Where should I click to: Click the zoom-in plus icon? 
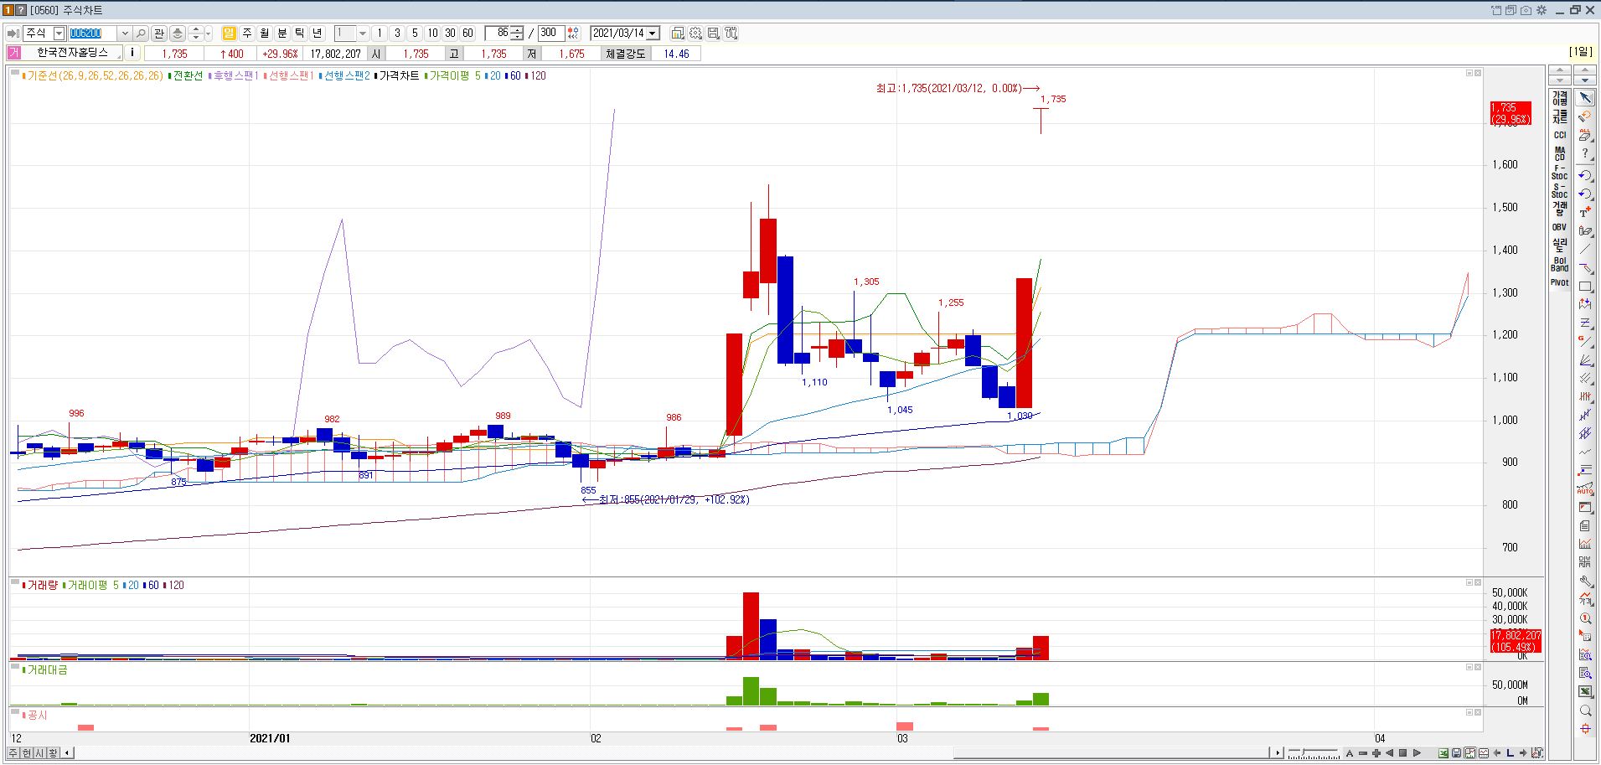coord(1376,752)
